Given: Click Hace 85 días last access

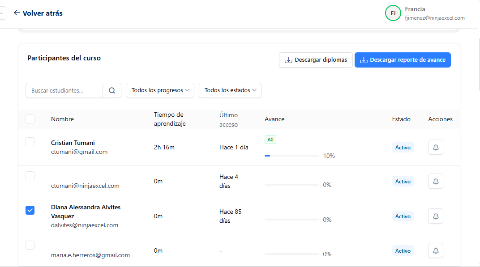Looking at the screenshot, I should [231, 216].
